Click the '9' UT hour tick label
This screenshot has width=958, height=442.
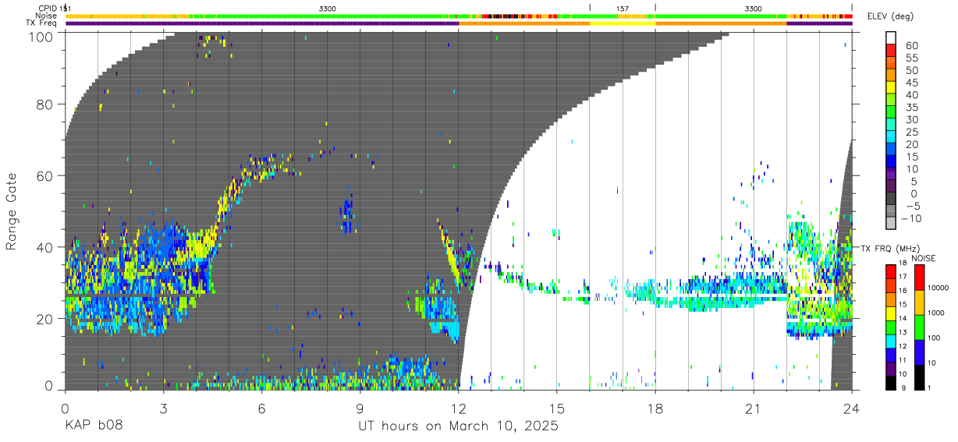[x=360, y=408]
